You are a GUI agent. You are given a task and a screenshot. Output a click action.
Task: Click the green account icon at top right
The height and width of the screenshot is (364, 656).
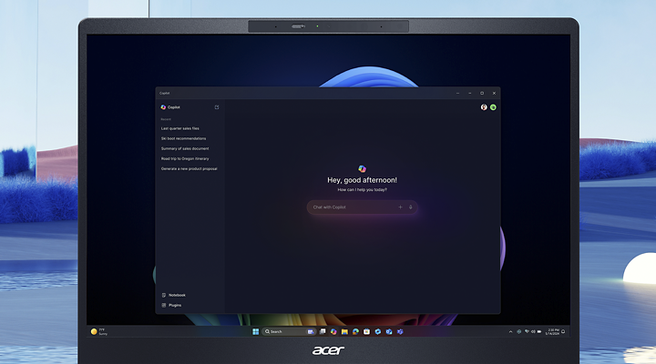[x=493, y=107]
